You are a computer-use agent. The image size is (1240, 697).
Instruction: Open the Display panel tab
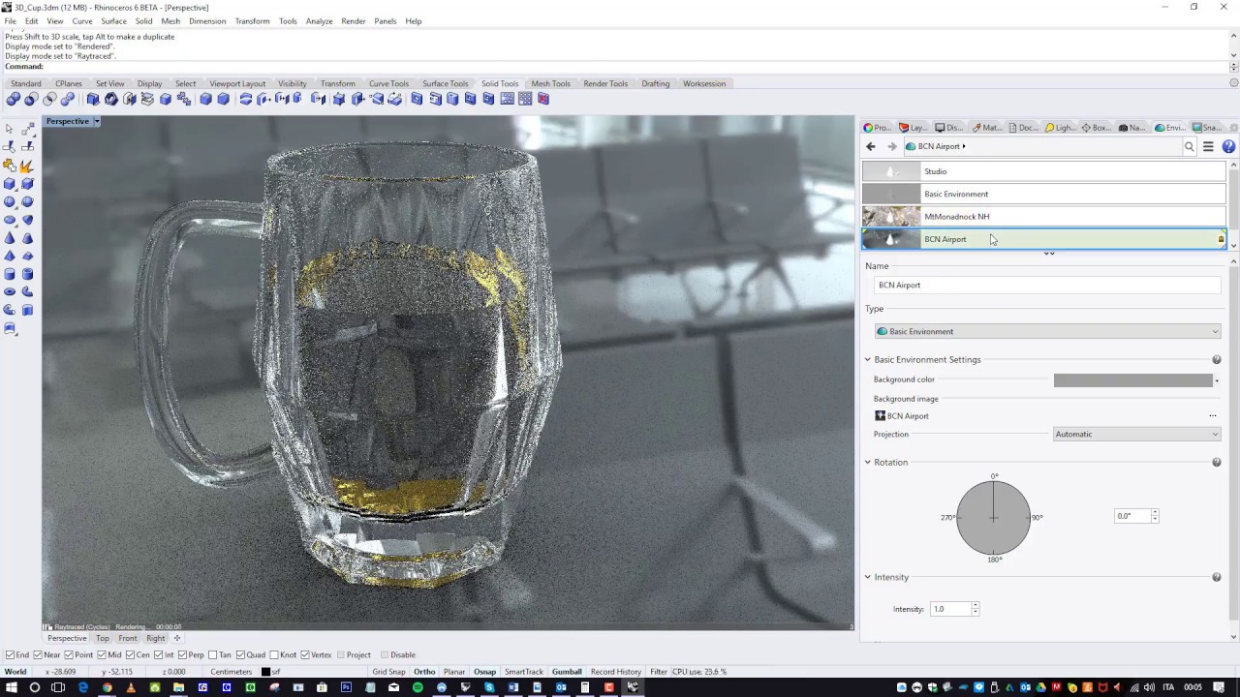[x=949, y=128]
